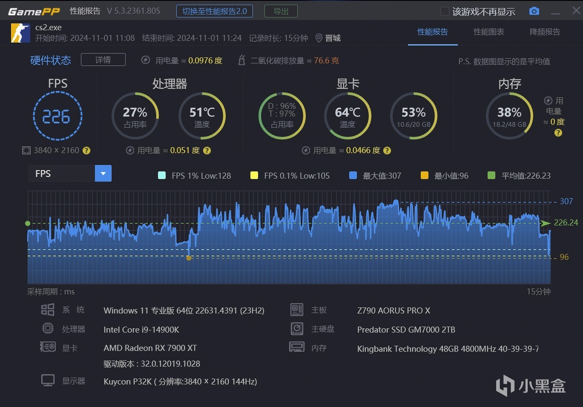Click the 处理器 chip icon in the hardware list
This screenshot has height=407, width=583.
coord(48,328)
